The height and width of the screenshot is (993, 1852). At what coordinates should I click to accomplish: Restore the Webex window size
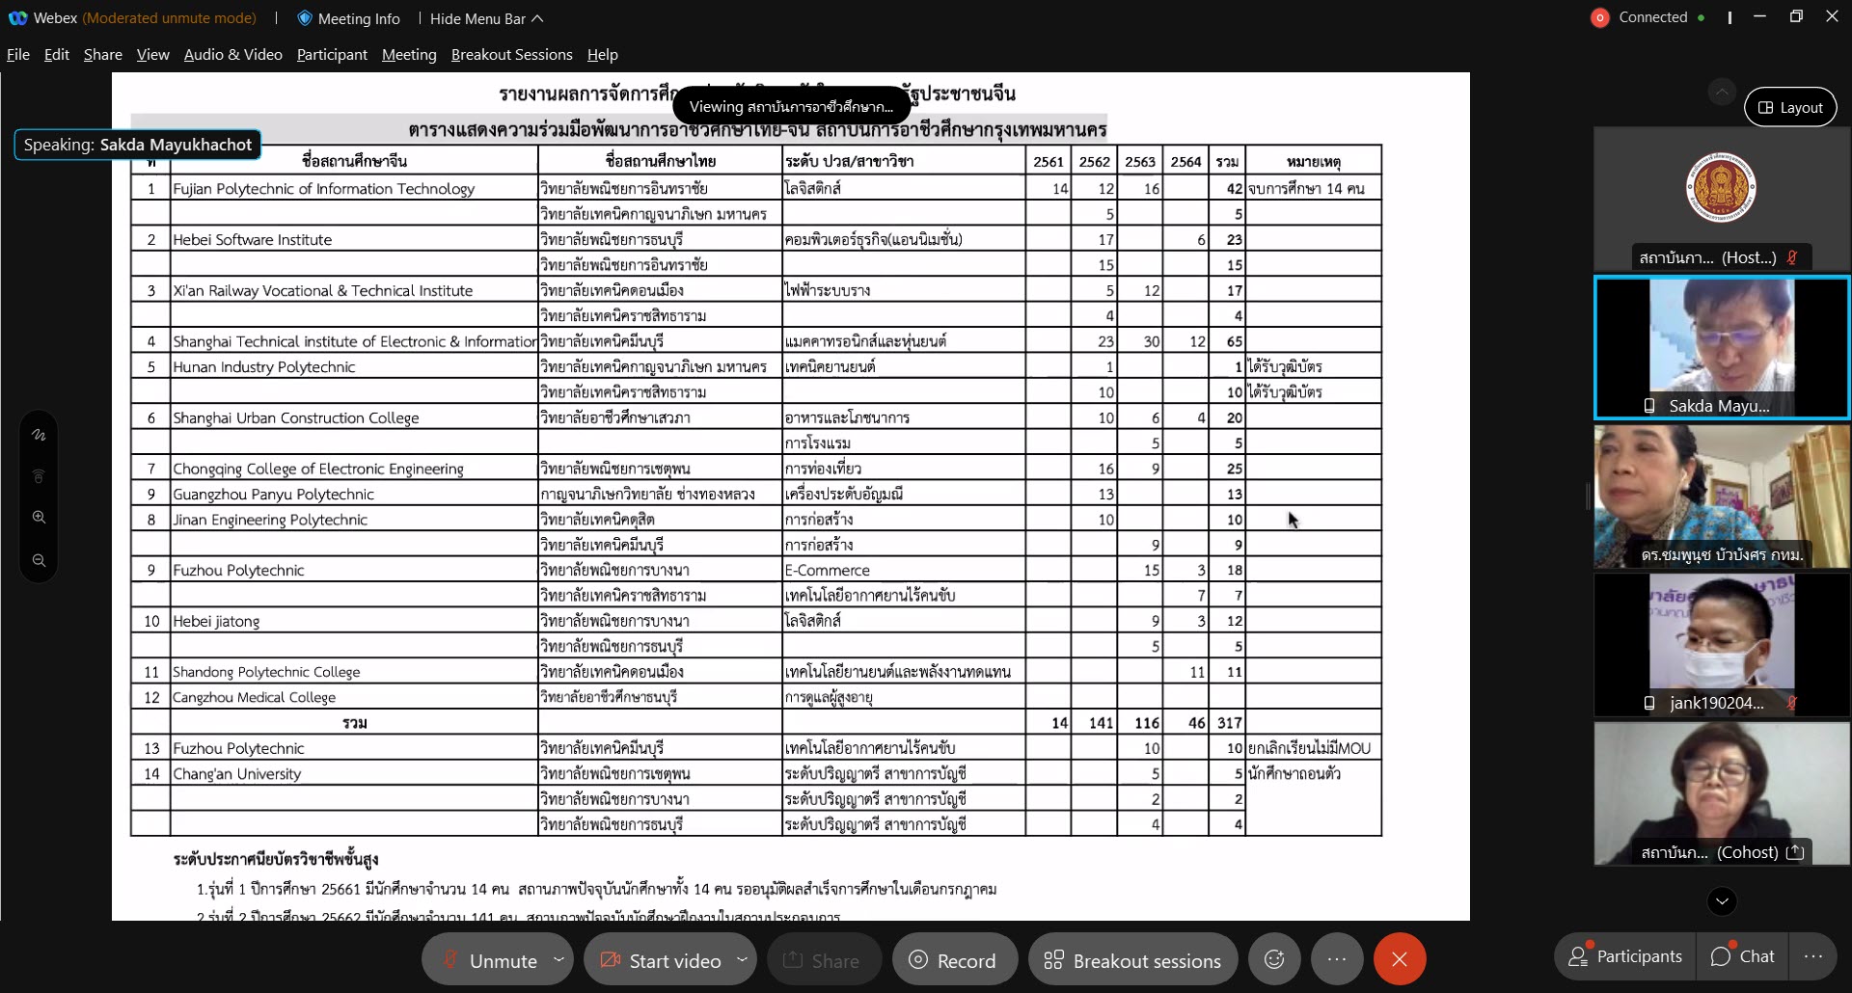[1796, 16]
